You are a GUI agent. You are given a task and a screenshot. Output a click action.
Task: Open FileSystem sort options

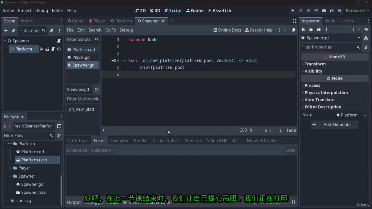[x=59, y=136]
